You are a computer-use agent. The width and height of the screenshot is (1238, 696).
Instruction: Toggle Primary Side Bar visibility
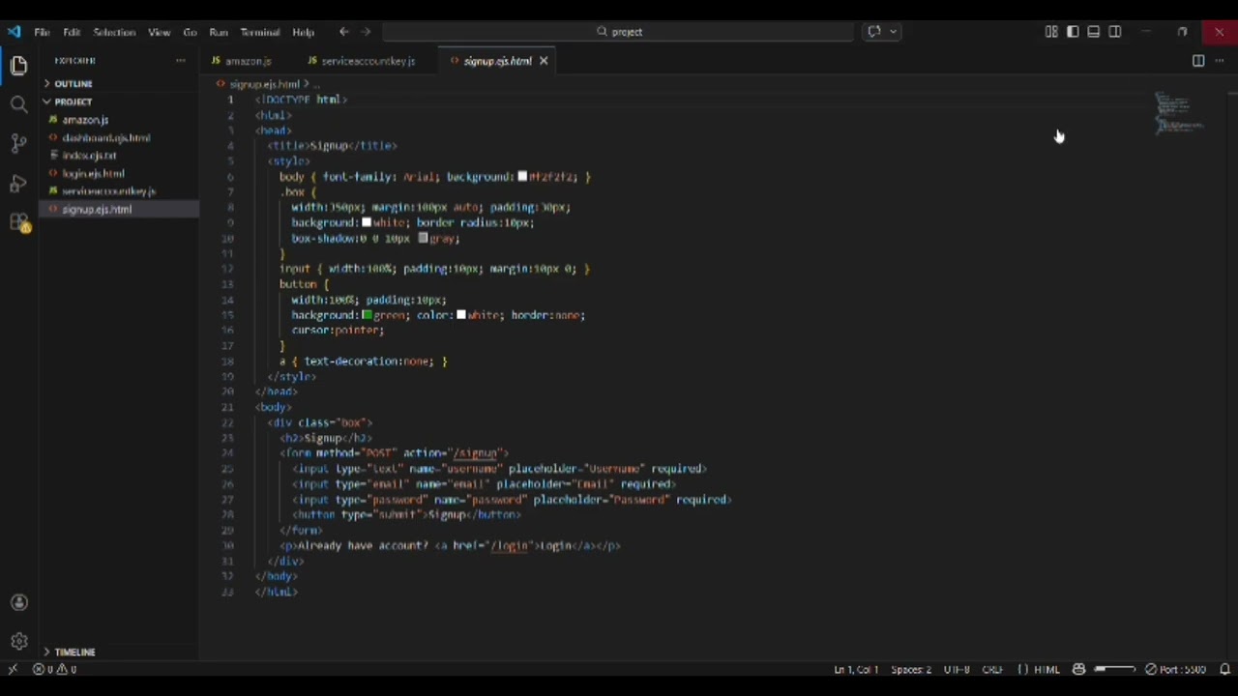tap(1073, 32)
